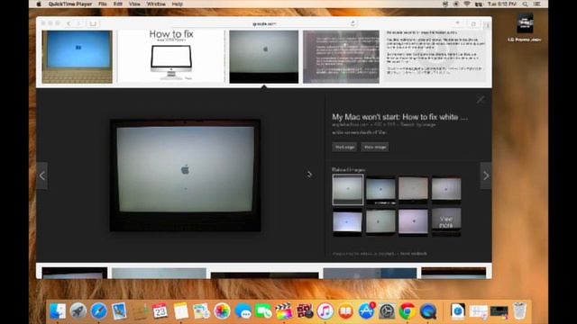
Task: Open the Window menu
Action: (x=156, y=4)
